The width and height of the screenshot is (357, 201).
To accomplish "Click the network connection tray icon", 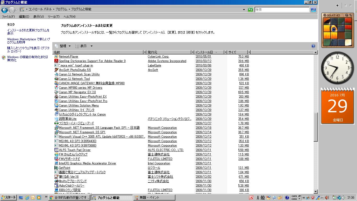I will [x=339, y=198].
